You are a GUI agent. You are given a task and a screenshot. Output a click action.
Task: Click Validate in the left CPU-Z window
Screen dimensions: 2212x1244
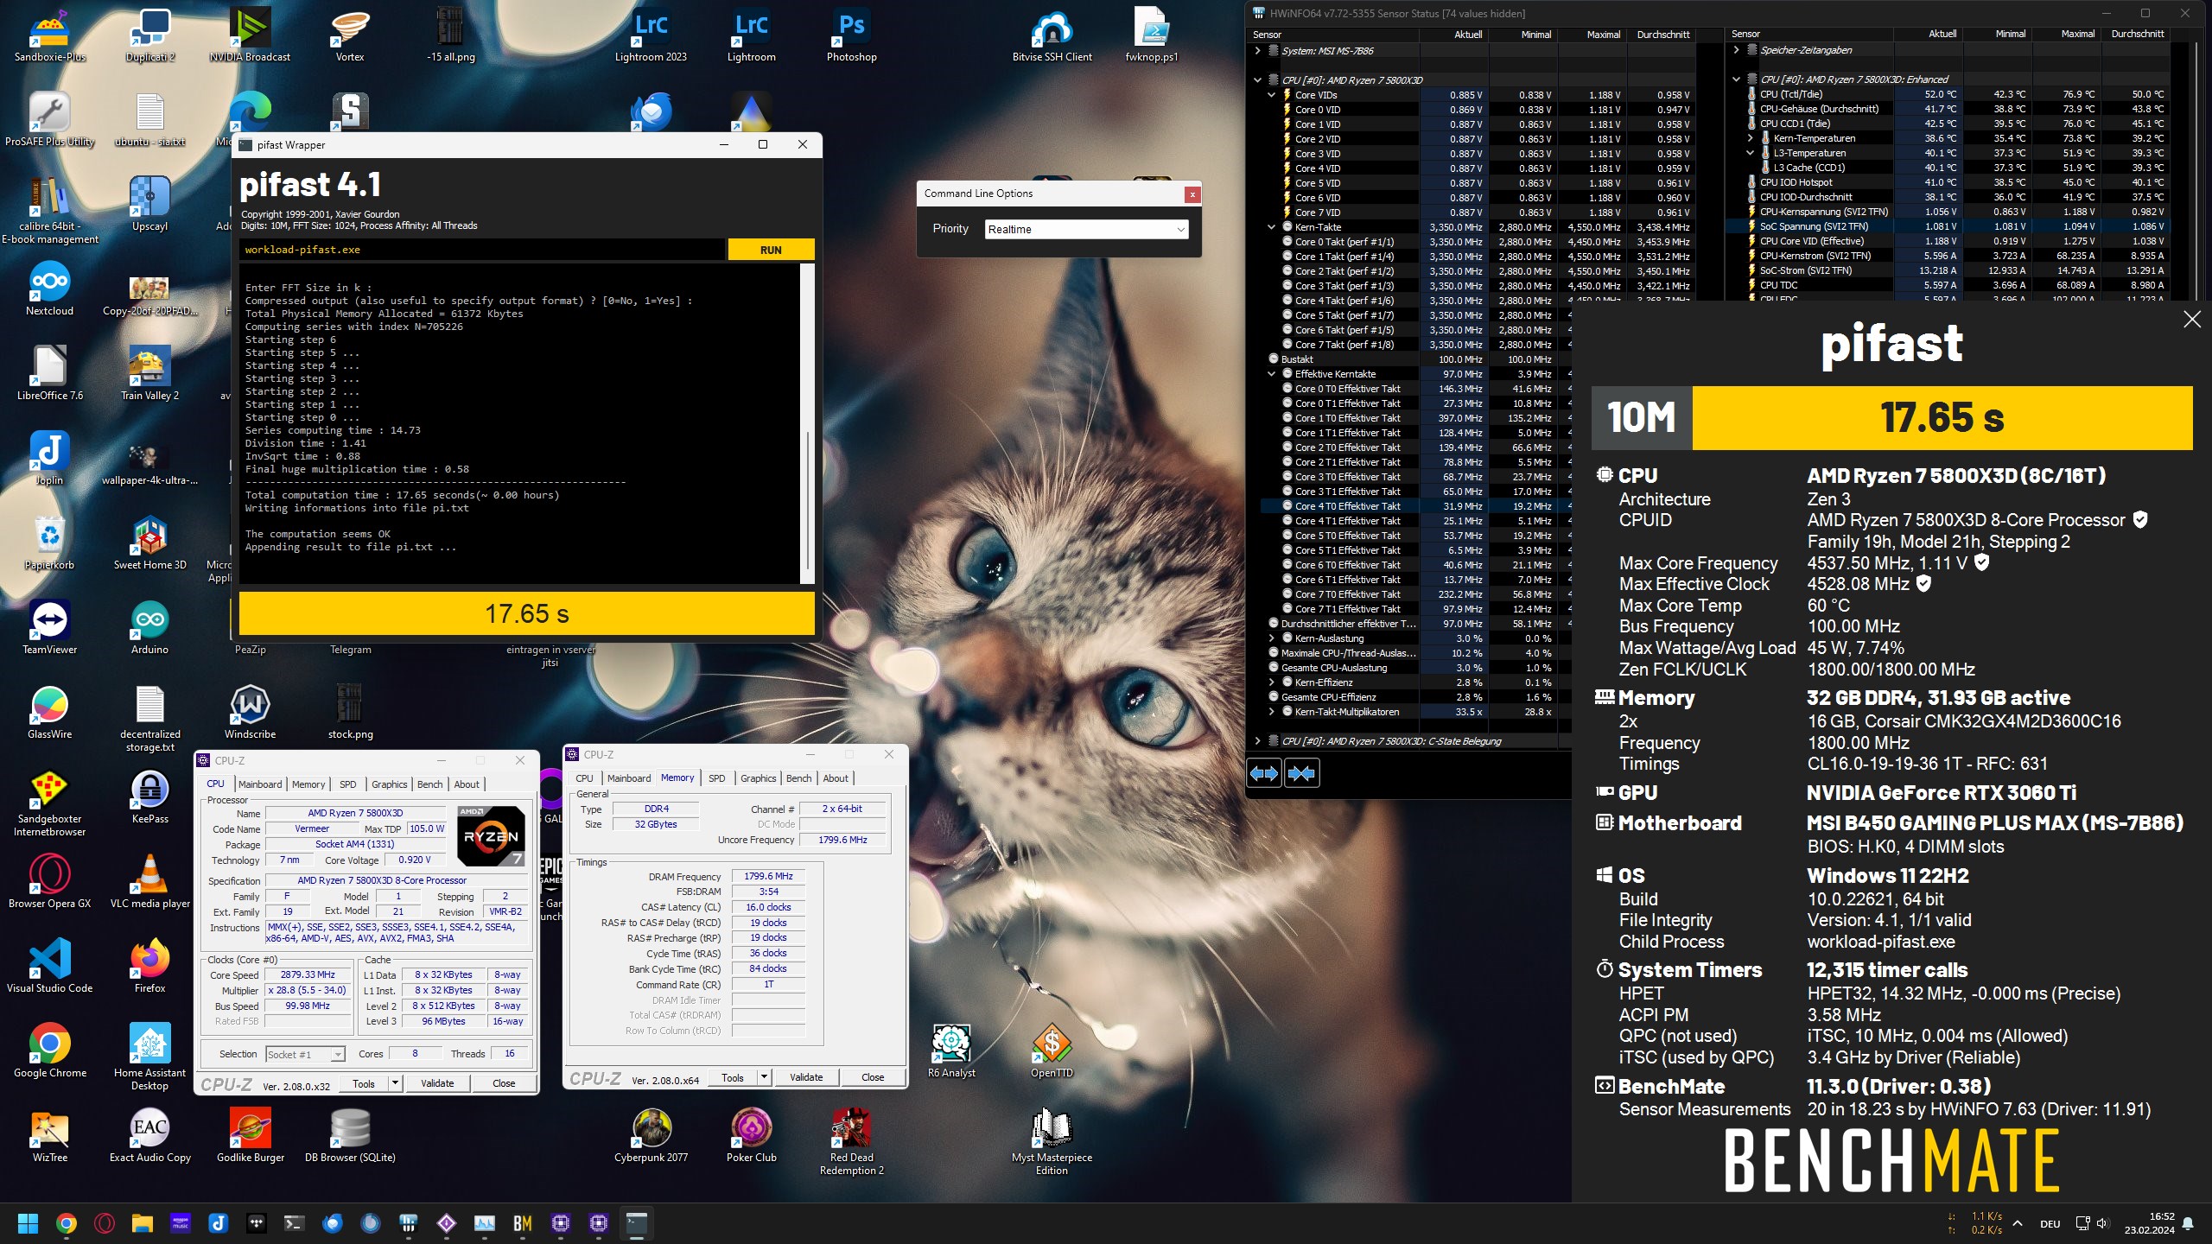437,1083
